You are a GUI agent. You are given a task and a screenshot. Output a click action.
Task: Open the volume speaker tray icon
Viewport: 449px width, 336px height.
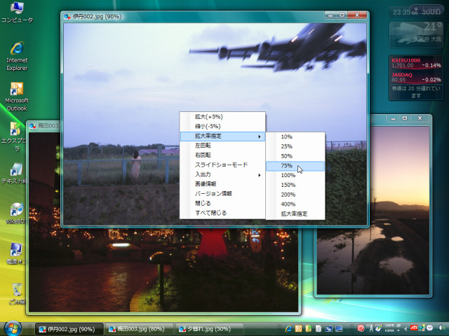coord(442,328)
